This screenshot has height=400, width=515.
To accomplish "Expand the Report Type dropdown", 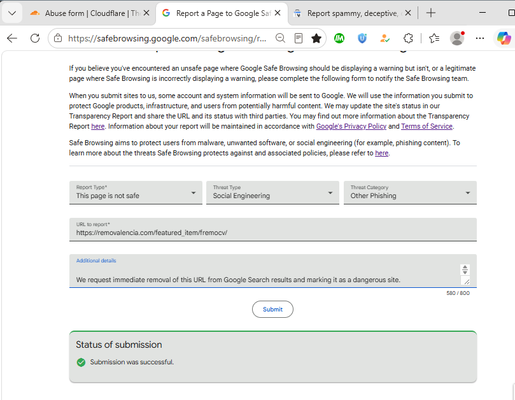I will pos(136,192).
